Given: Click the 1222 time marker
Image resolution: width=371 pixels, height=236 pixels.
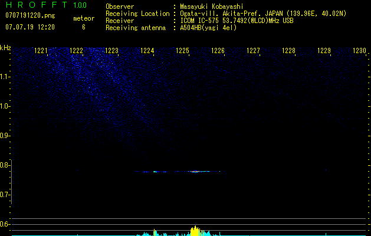Looking at the screenshot, I should [x=77, y=51].
